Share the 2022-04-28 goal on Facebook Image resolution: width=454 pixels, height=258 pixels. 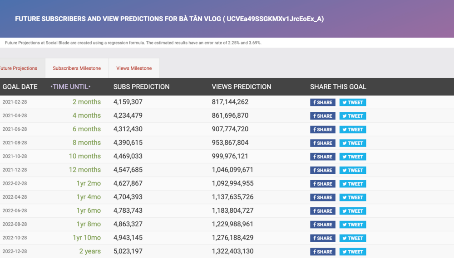coord(322,197)
